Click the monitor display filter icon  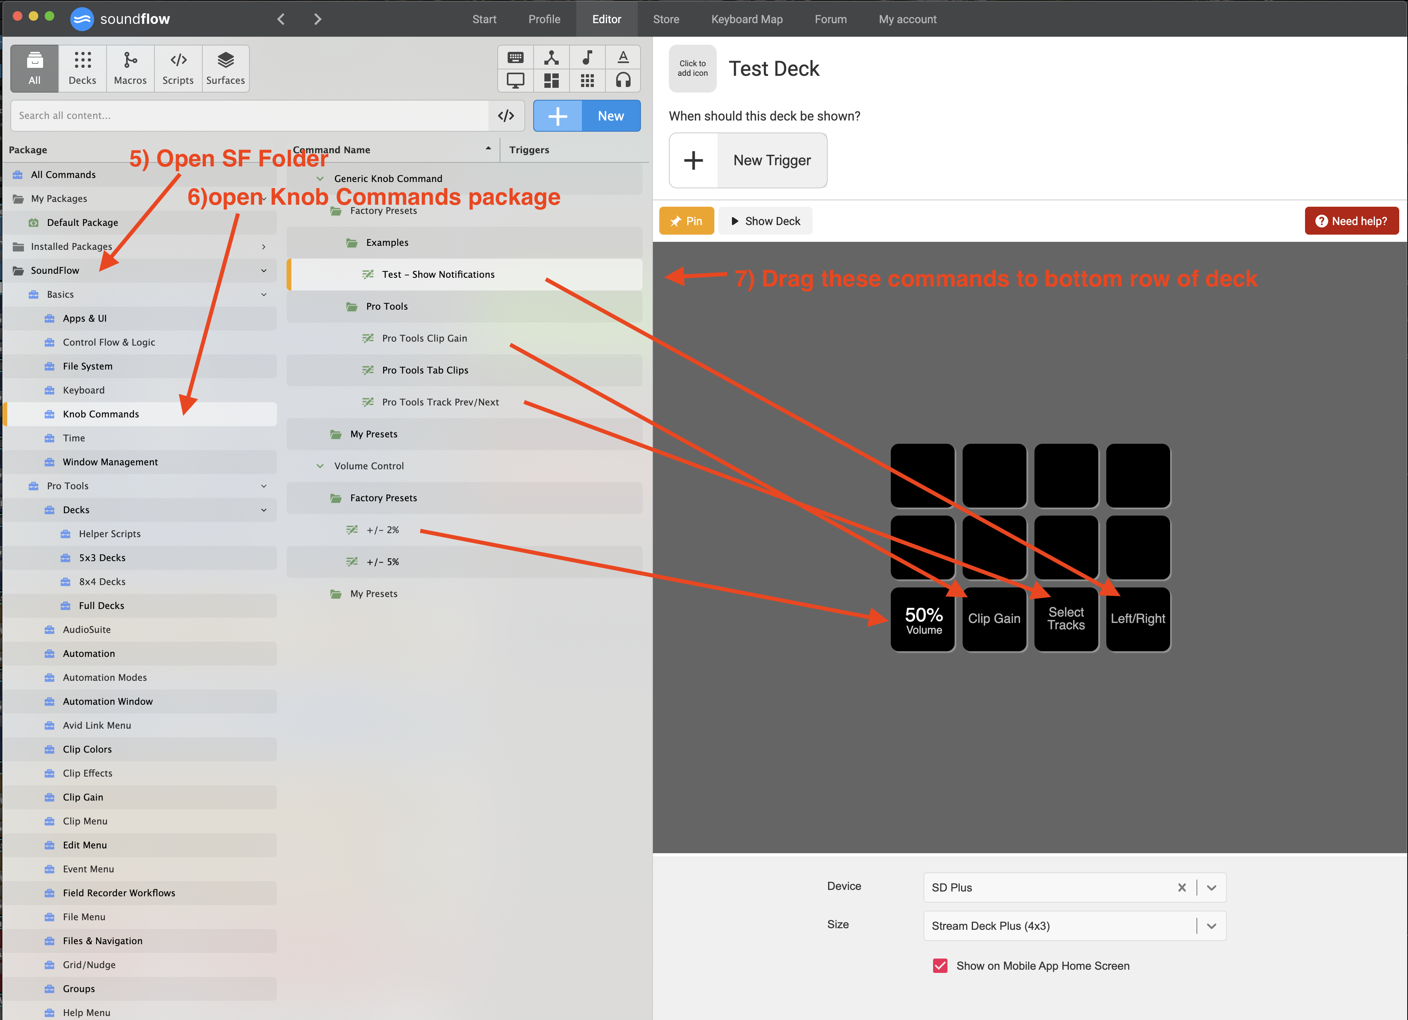click(515, 80)
